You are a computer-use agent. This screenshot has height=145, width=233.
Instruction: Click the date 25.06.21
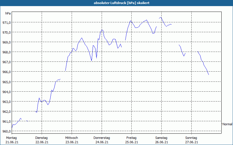click(132, 142)
